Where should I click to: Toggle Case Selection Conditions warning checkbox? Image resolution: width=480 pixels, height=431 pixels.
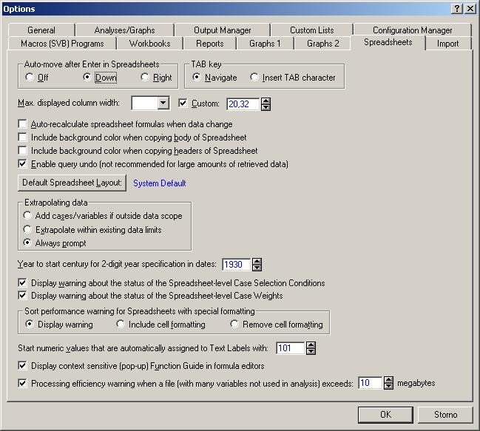(22, 282)
